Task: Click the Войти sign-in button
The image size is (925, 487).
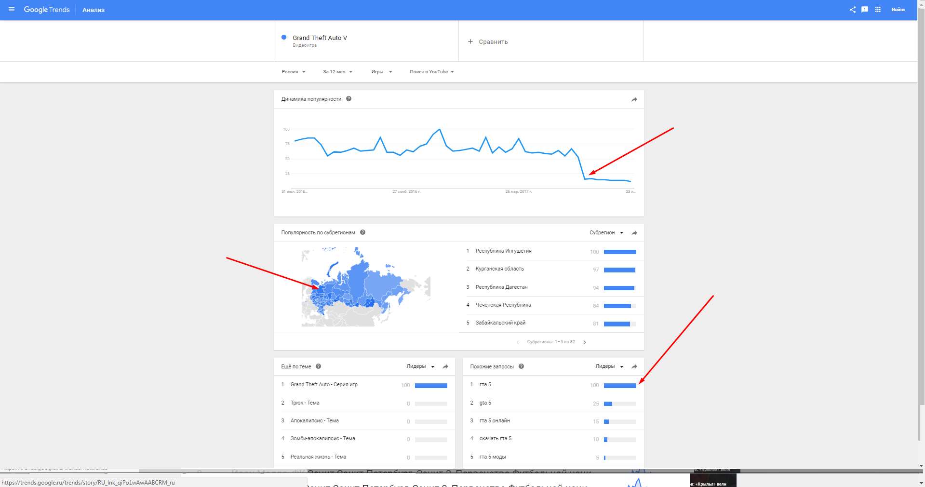Action: tap(898, 10)
